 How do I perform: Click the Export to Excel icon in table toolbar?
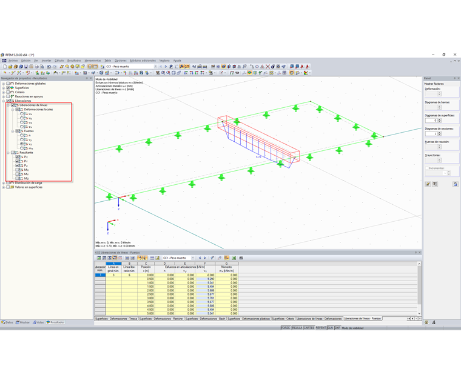234,258
